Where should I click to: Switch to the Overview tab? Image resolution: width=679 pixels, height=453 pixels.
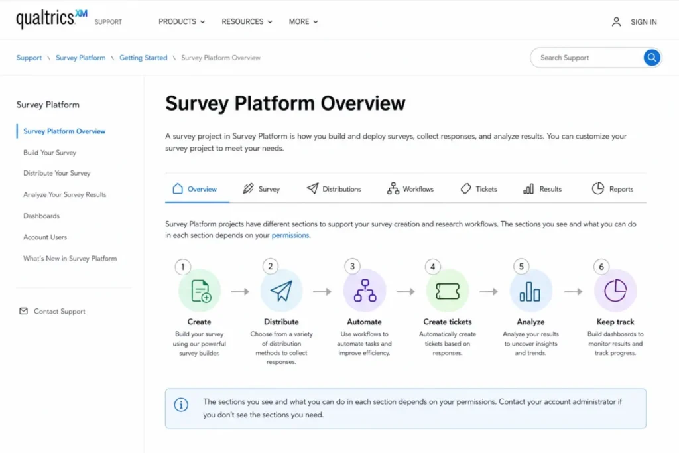[197, 189]
